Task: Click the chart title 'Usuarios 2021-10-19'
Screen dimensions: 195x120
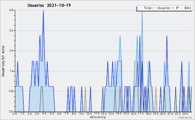Action: click(49, 5)
